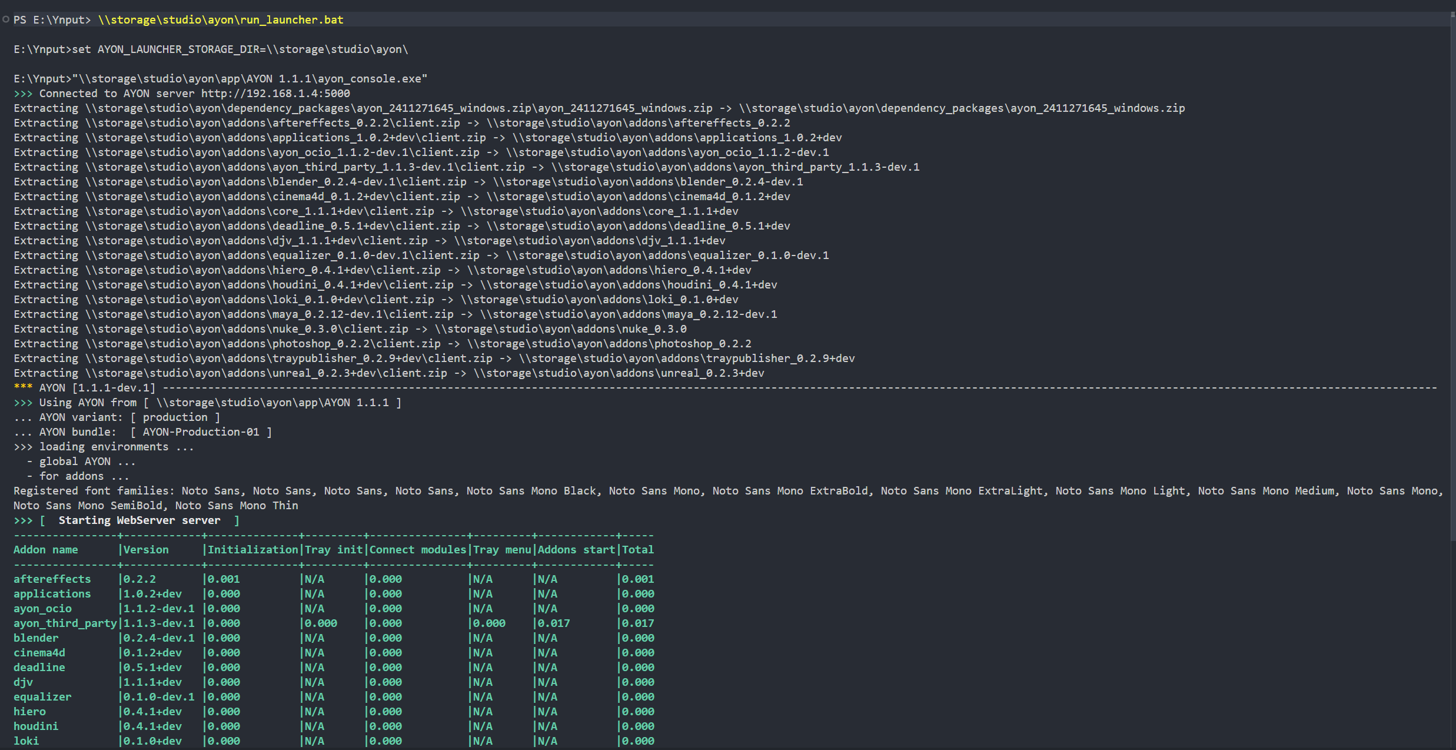
Task: Click the '- for addons ...' line
Action: pos(78,476)
